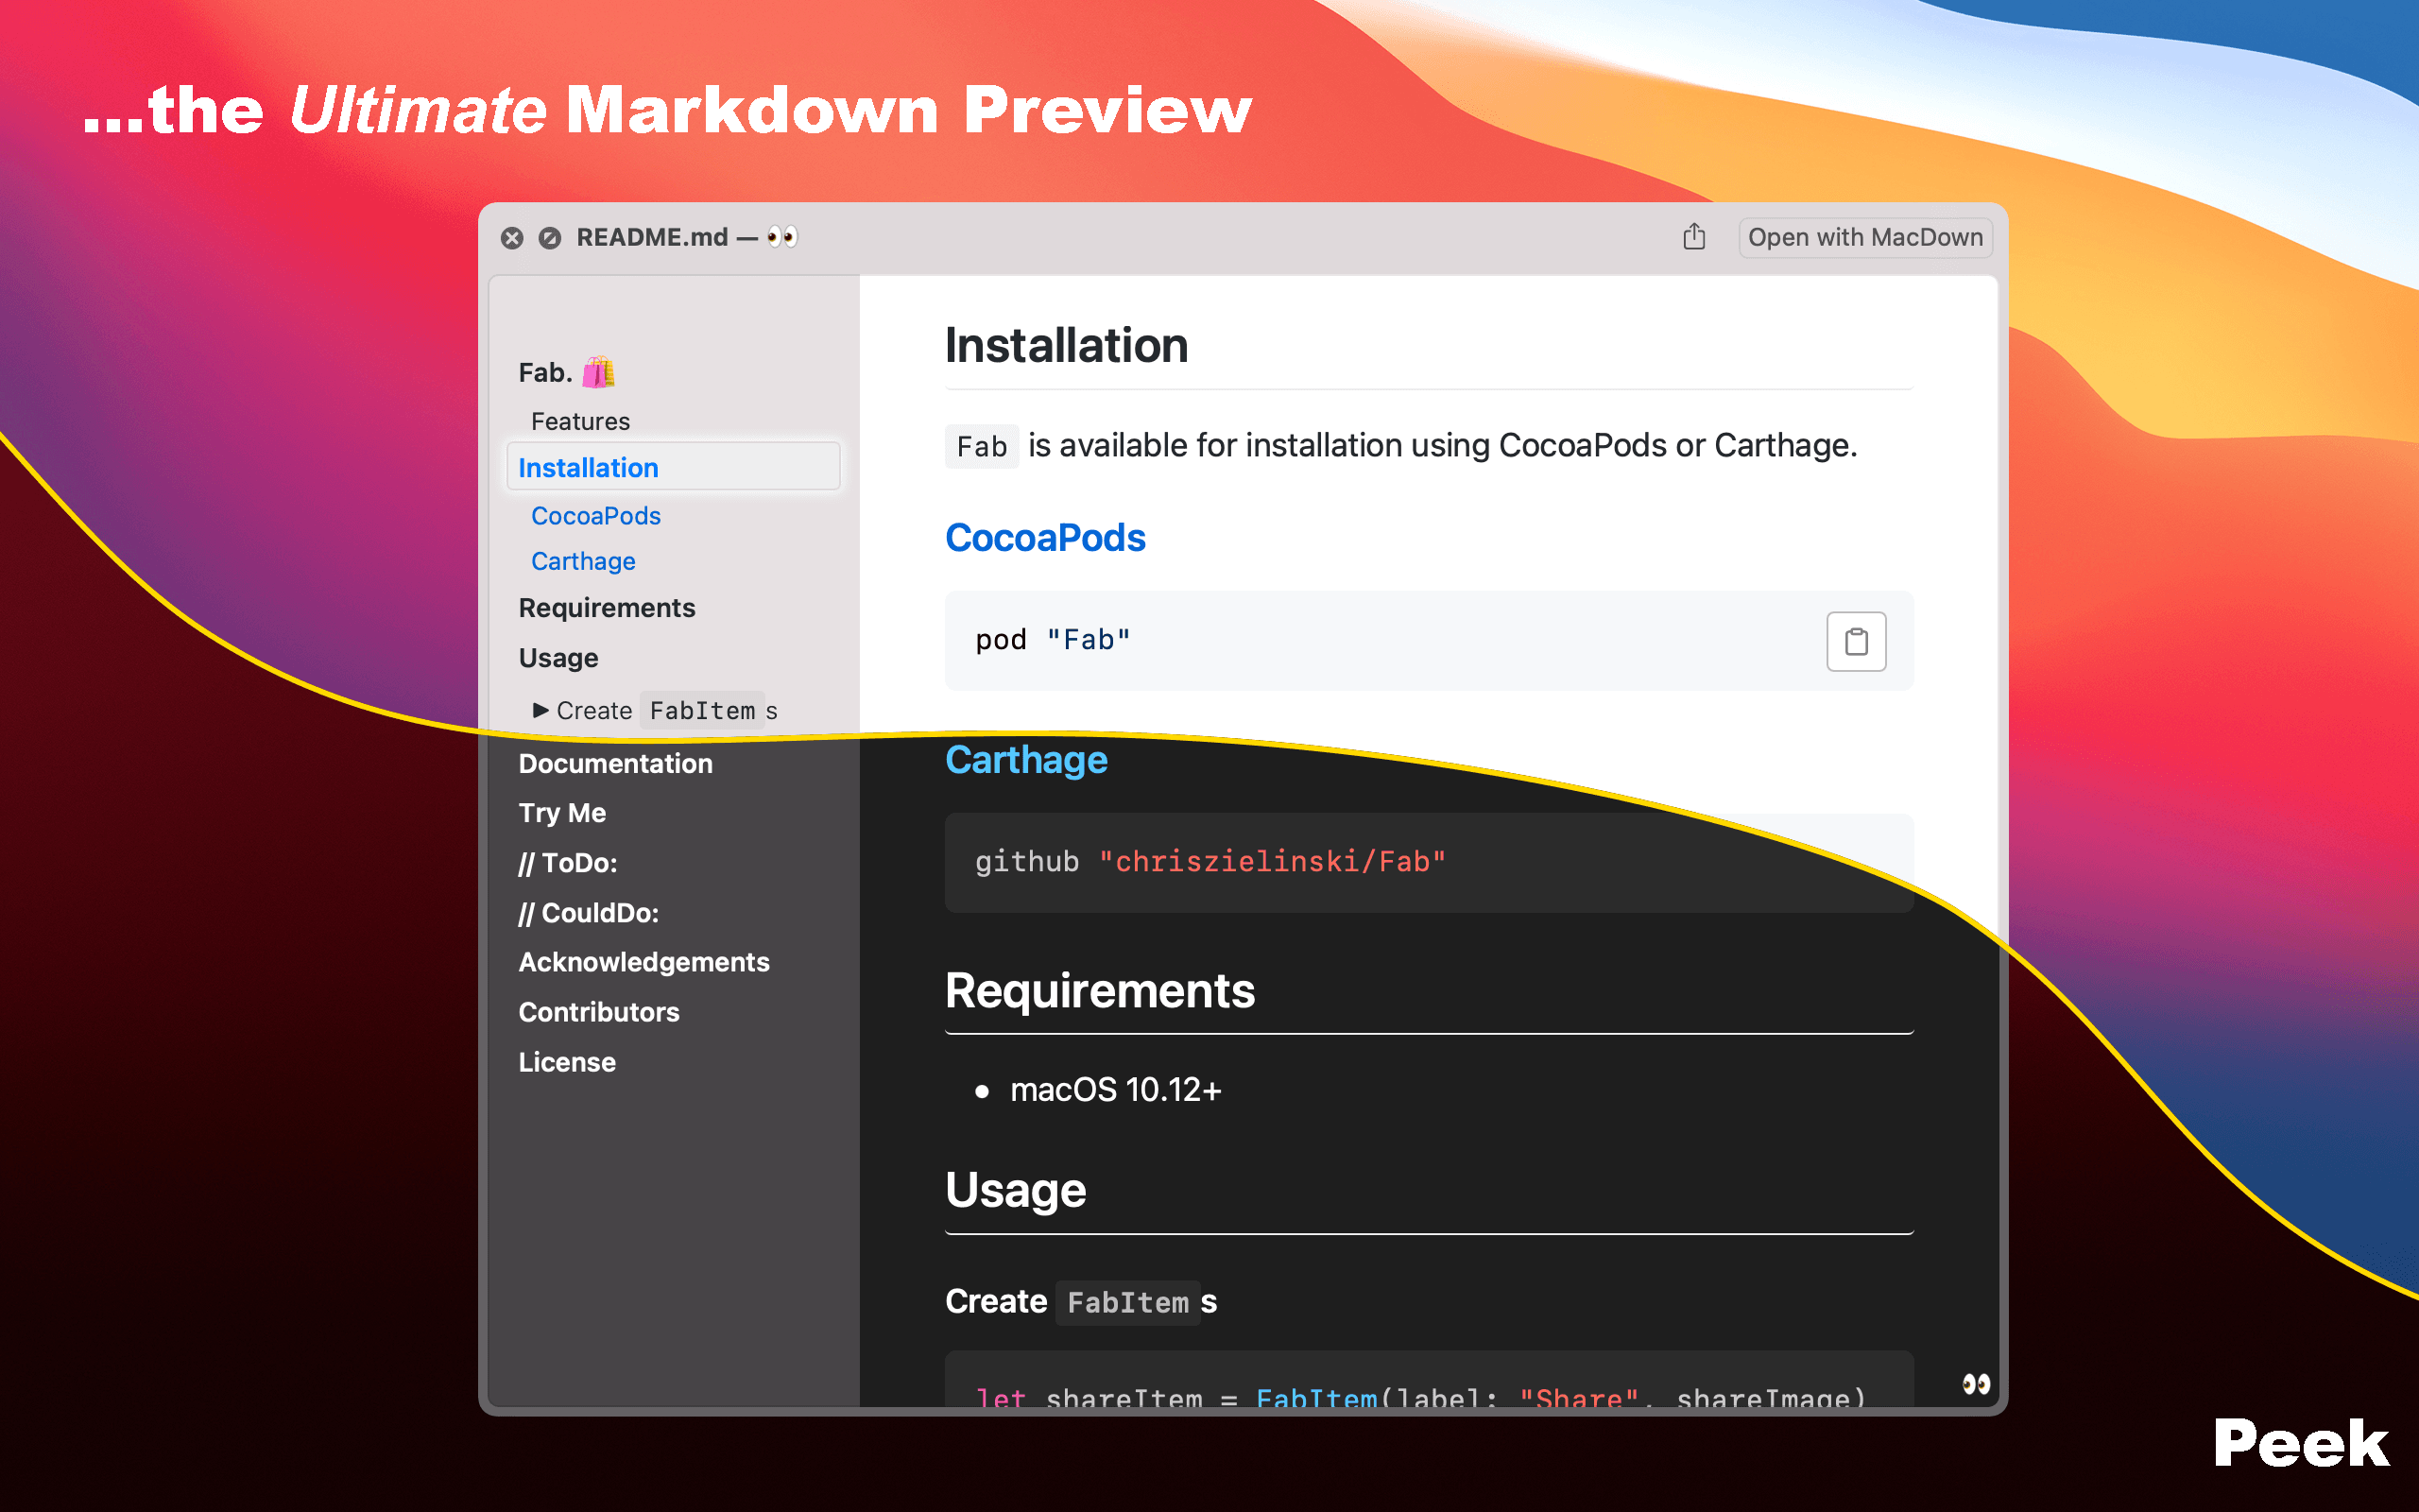The image size is (2419, 1512).
Task: Select Requirements in the sidebar
Action: [607, 608]
